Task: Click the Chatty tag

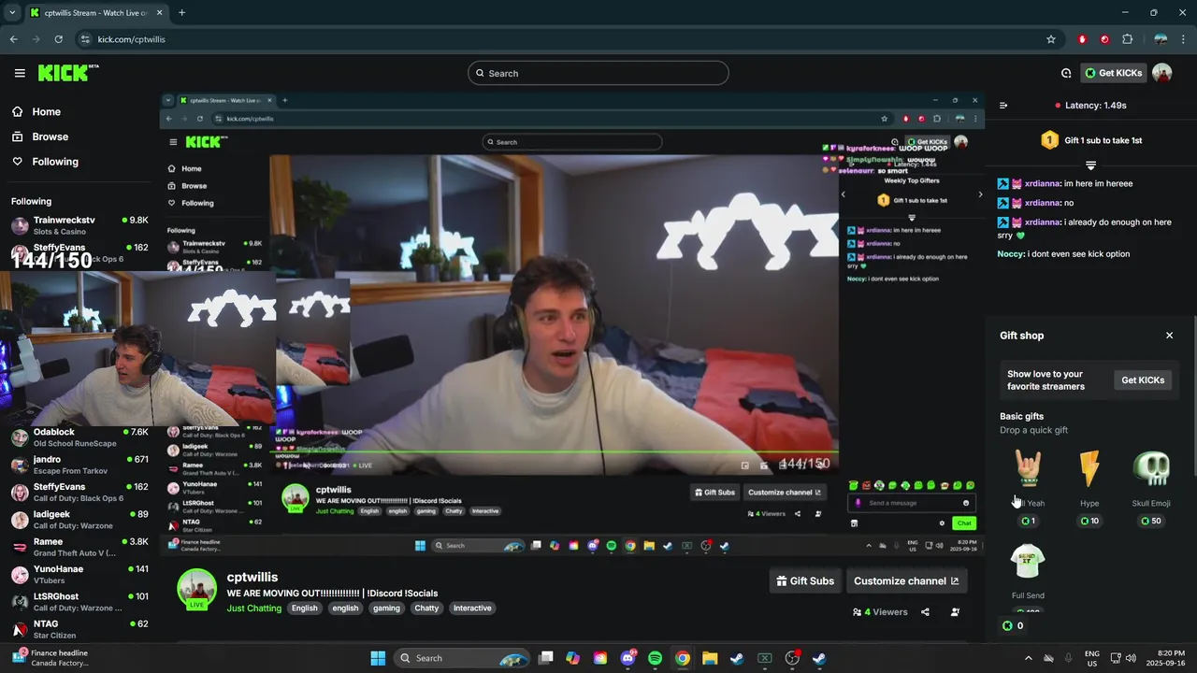Action: [426, 608]
